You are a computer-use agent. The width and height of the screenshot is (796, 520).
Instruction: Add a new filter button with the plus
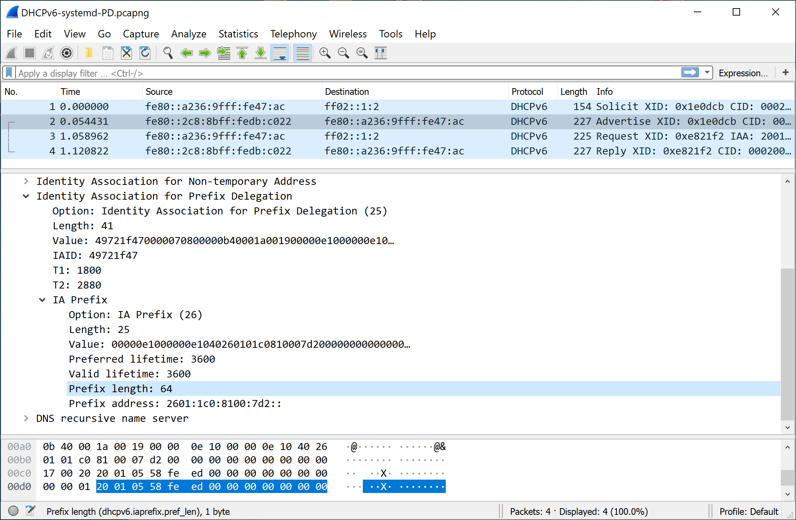[x=785, y=73]
